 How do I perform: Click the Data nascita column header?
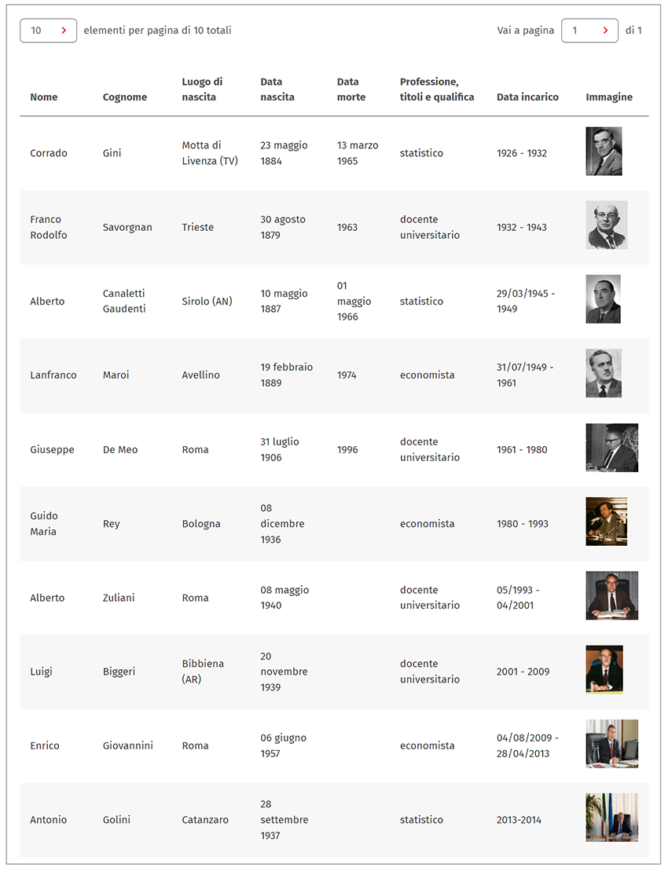pos(277,90)
